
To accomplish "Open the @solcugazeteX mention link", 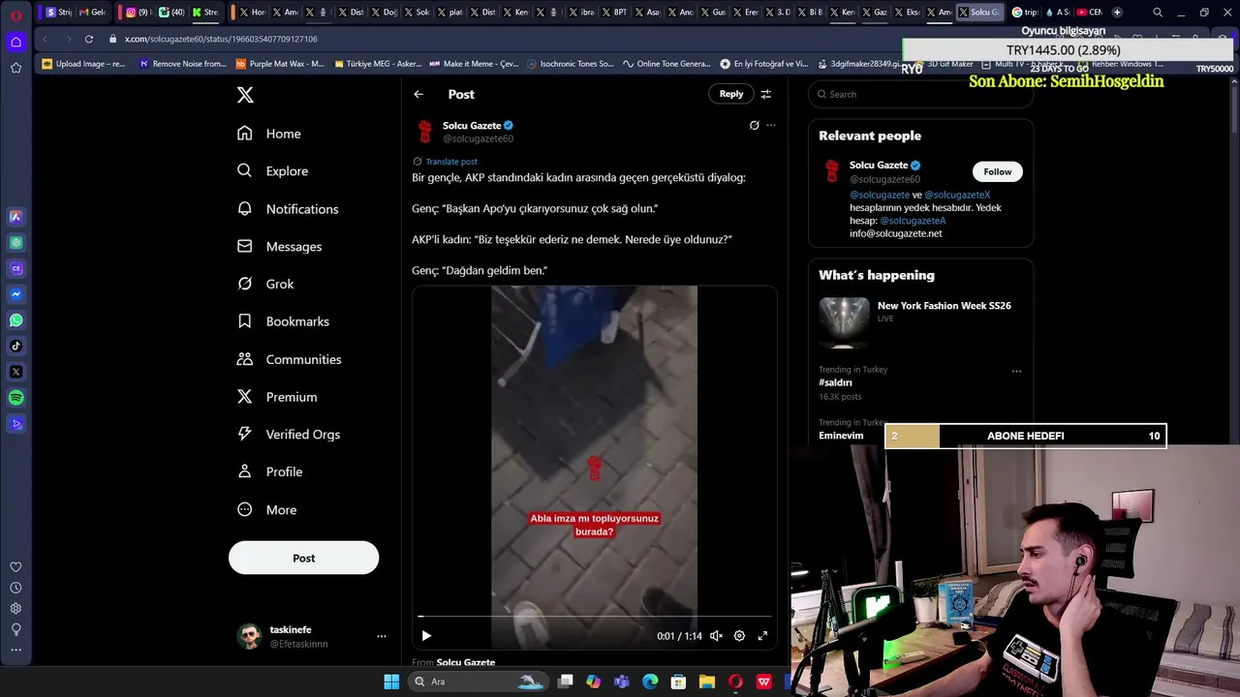I will click(957, 195).
